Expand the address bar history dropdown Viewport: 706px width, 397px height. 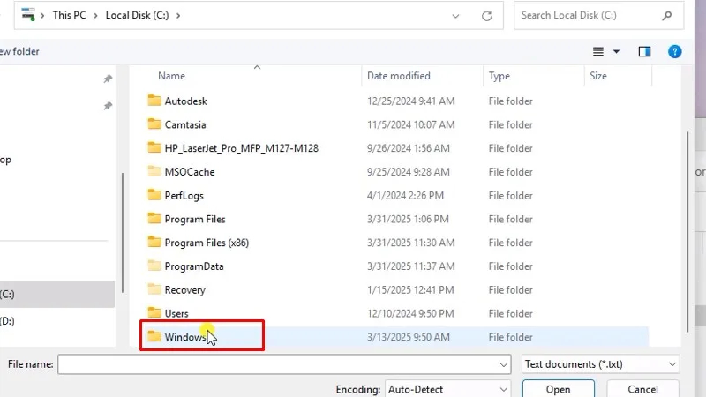(455, 16)
